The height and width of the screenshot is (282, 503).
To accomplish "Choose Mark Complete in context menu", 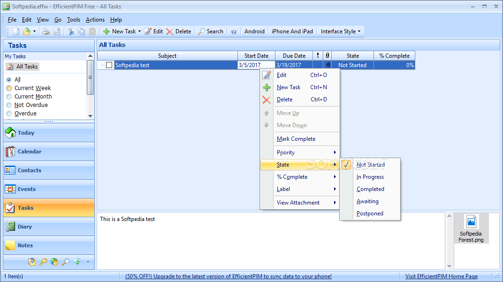I will coord(300,139).
